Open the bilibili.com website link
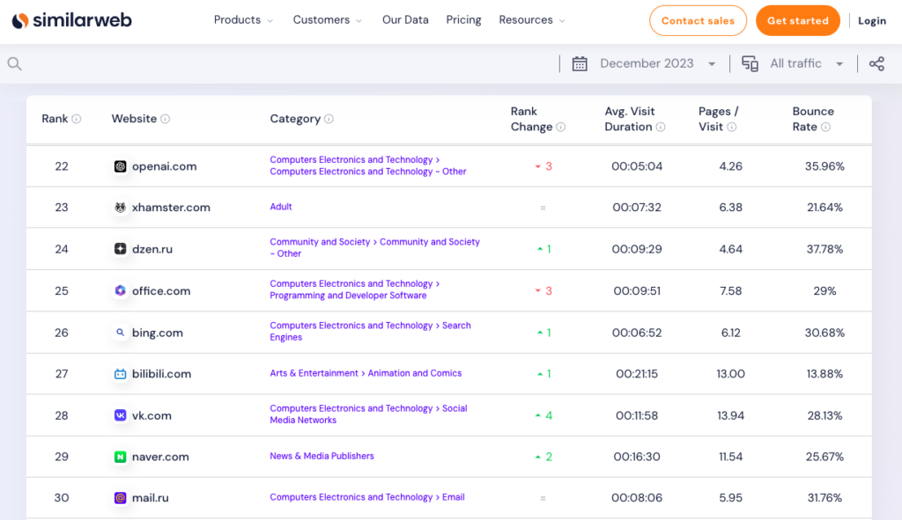902x520 pixels. [162, 374]
